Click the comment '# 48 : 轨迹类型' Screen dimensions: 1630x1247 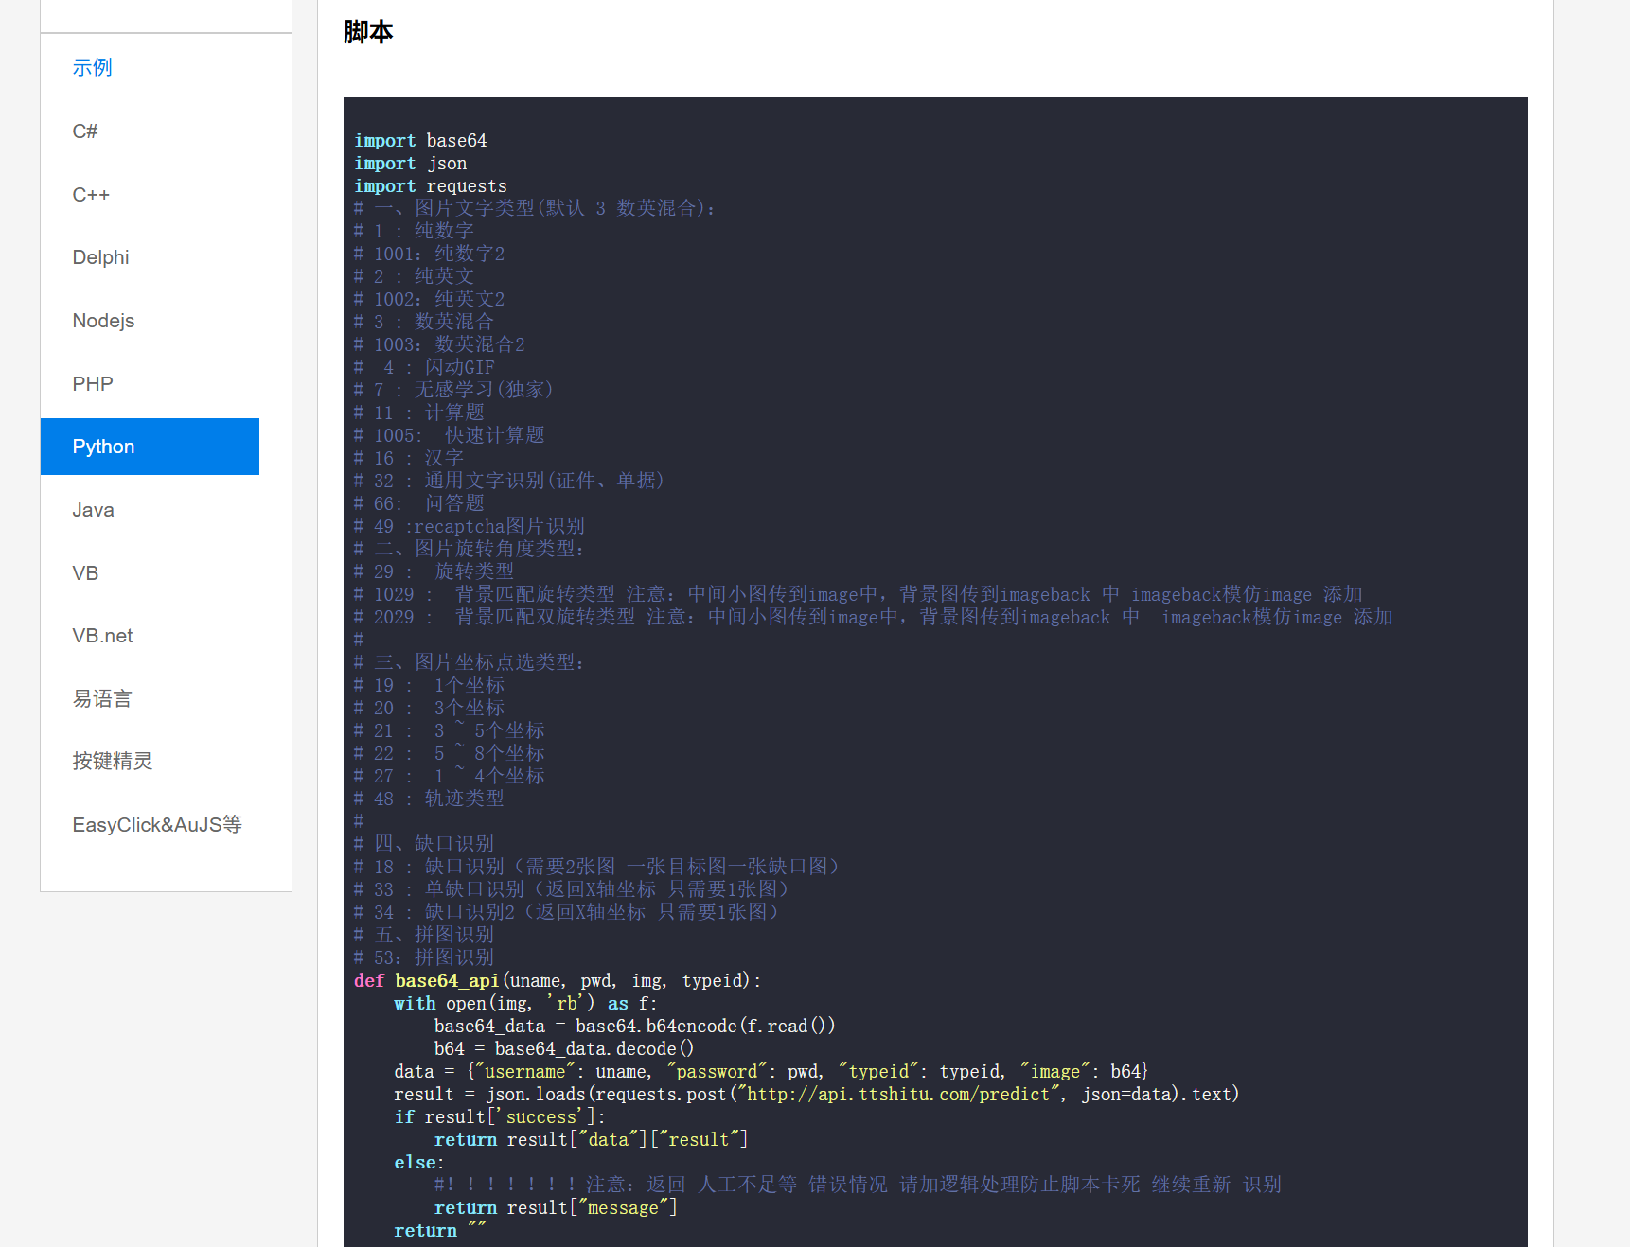click(430, 799)
